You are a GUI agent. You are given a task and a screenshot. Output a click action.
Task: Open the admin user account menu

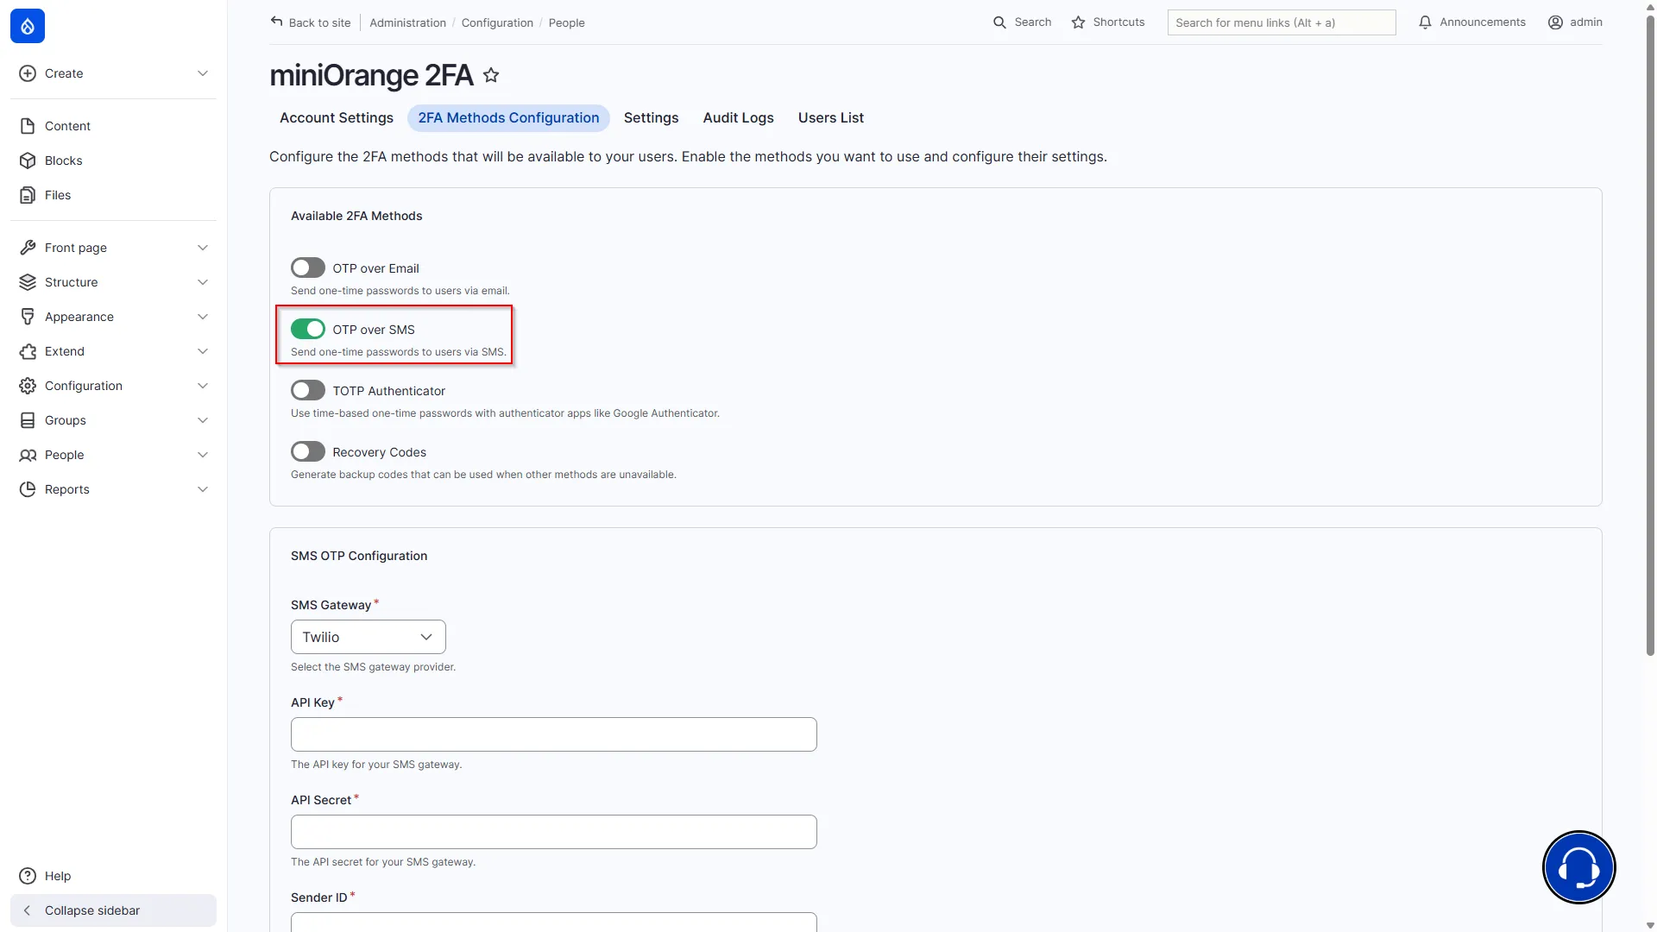pos(1575,22)
